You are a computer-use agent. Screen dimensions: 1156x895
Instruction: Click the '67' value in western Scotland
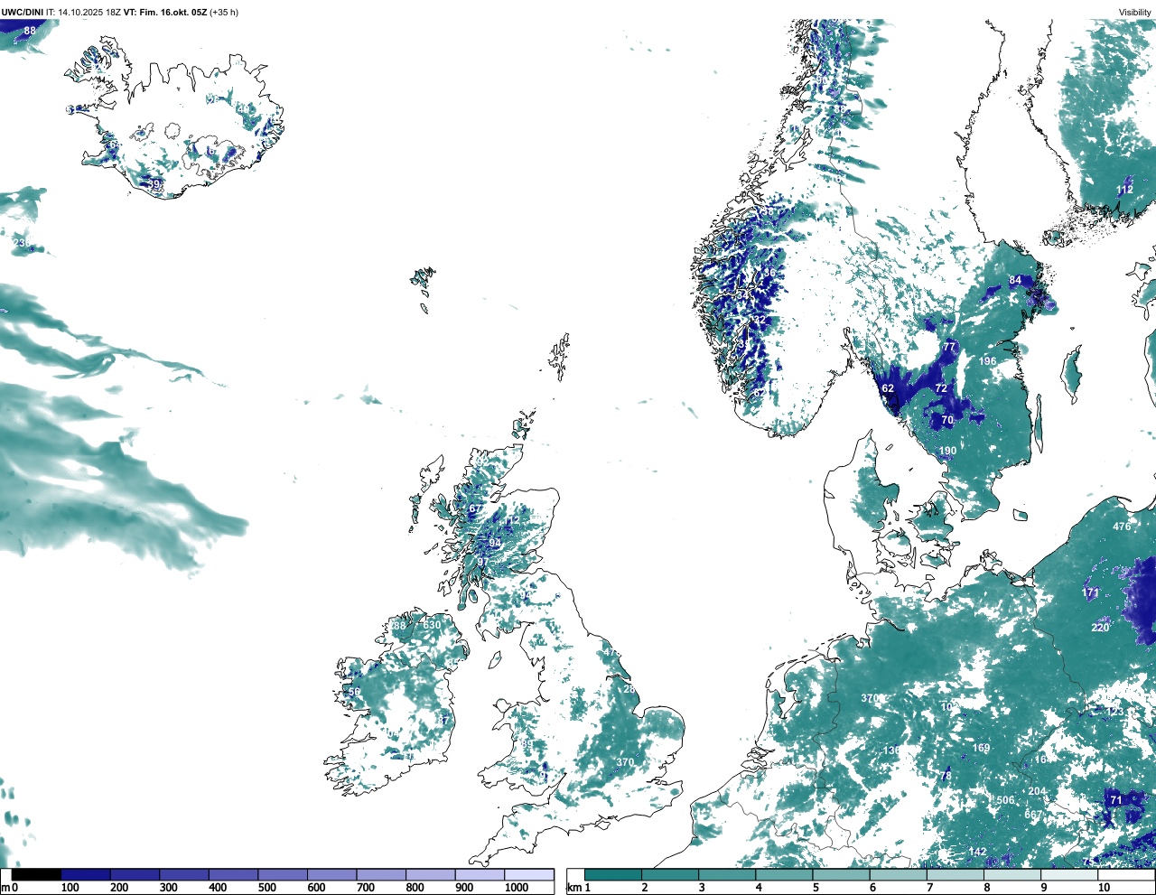[474, 508]
